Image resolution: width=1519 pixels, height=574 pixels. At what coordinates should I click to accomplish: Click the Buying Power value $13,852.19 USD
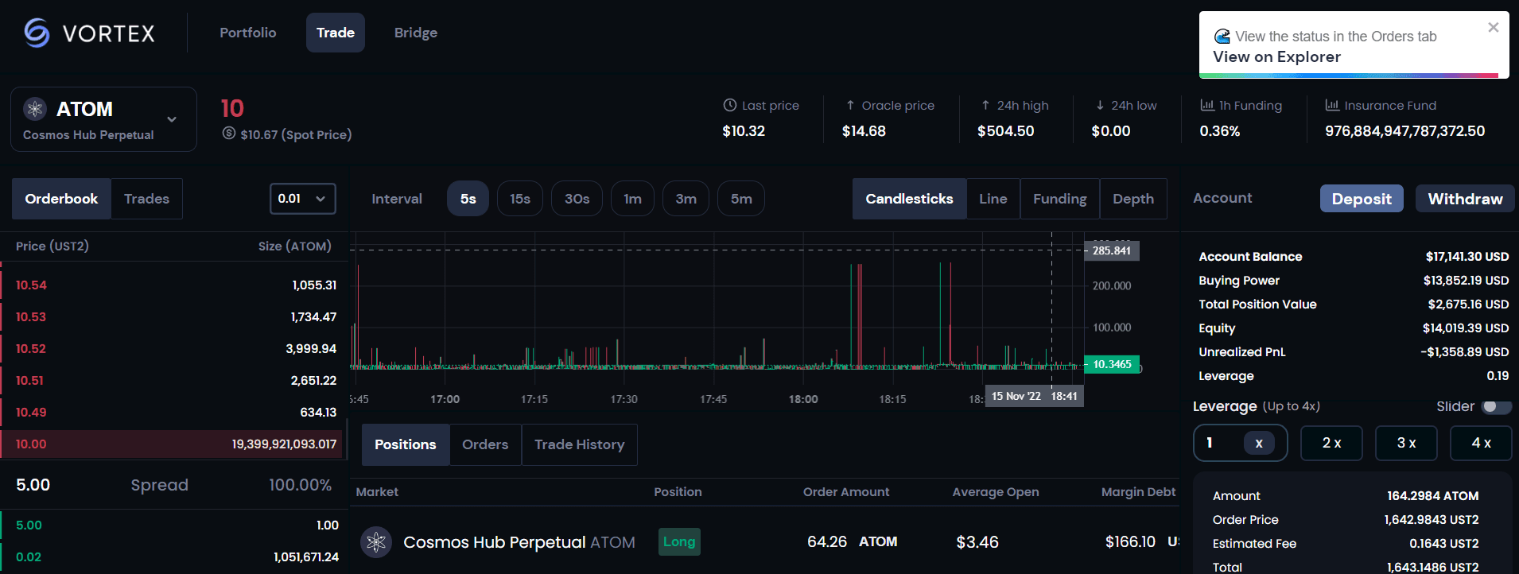click(1466, 280)
